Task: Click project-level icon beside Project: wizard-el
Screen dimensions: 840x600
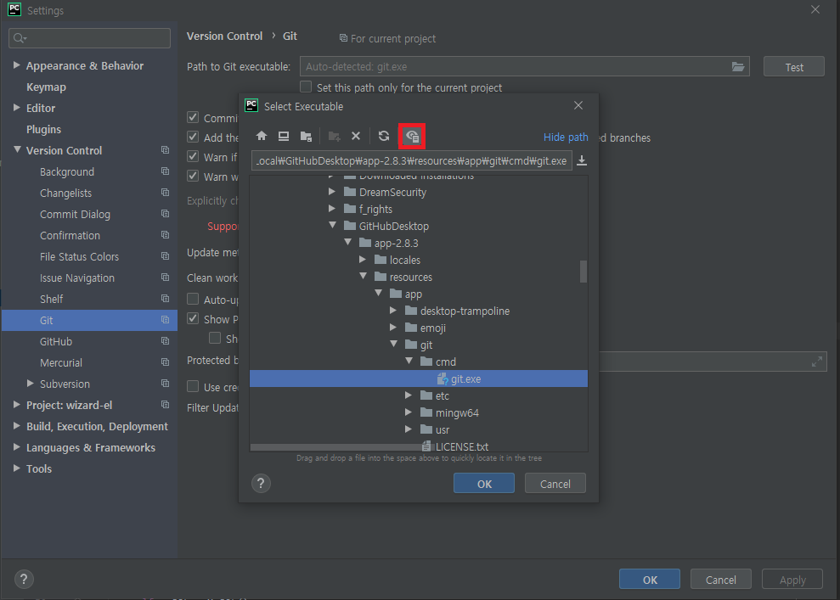Action: 165,405
